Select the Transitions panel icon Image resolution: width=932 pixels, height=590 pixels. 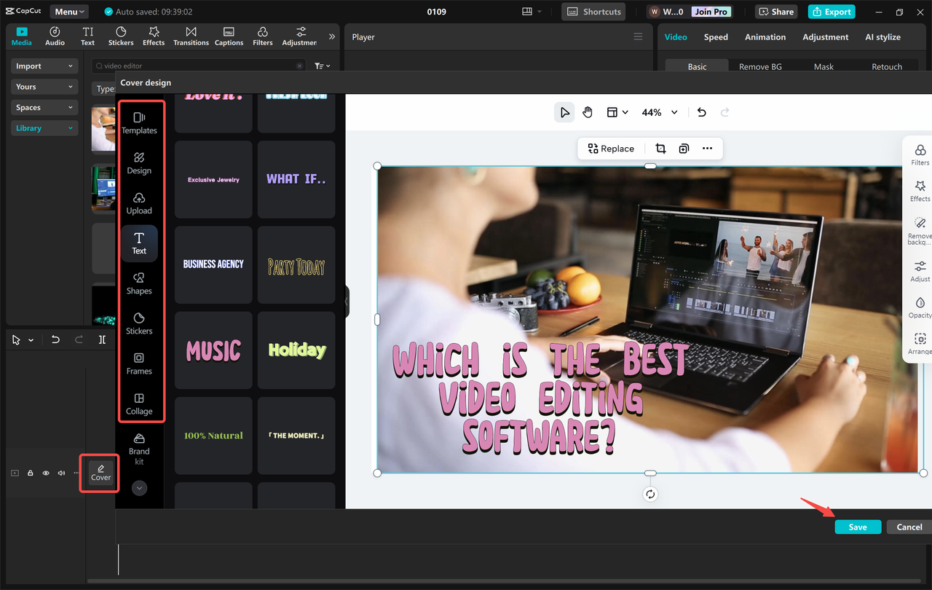point(191,36)
